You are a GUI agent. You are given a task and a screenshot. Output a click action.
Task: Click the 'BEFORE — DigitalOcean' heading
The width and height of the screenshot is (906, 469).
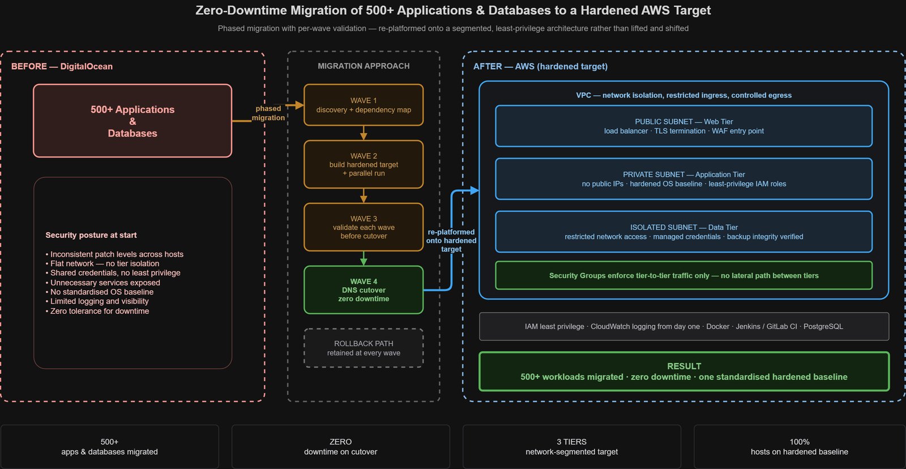point(62,66)
